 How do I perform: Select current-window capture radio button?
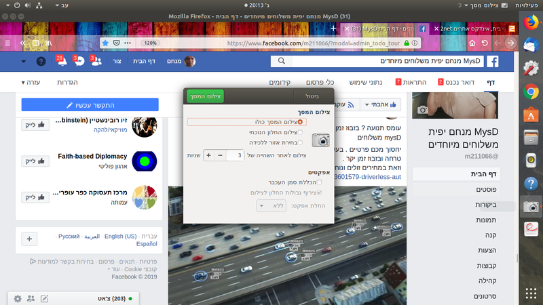tap(300, 132)
